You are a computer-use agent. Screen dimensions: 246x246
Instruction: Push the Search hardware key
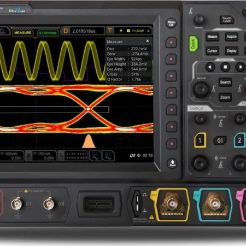(225, 82)
